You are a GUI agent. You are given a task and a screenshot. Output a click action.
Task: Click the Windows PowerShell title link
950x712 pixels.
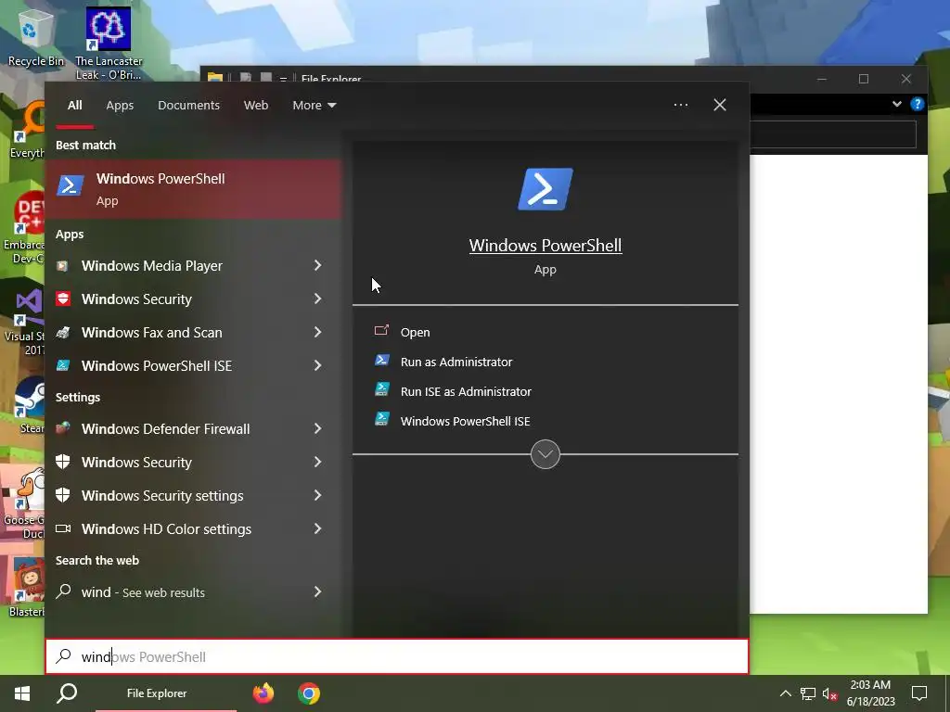click(546, 245)
